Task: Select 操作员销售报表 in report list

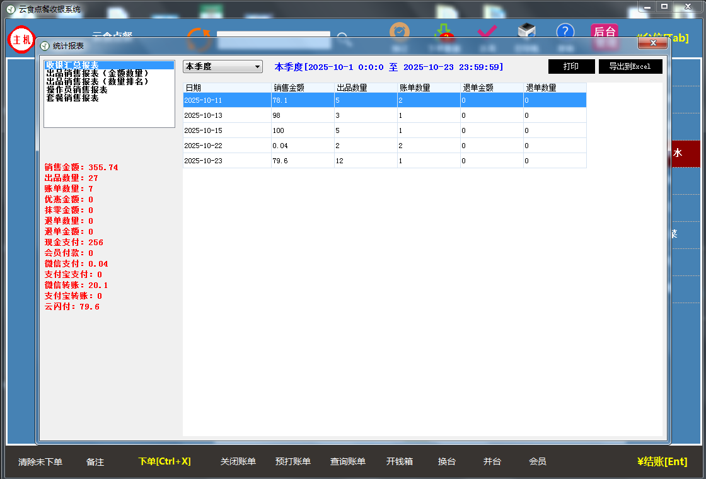Action: (76, 89)
